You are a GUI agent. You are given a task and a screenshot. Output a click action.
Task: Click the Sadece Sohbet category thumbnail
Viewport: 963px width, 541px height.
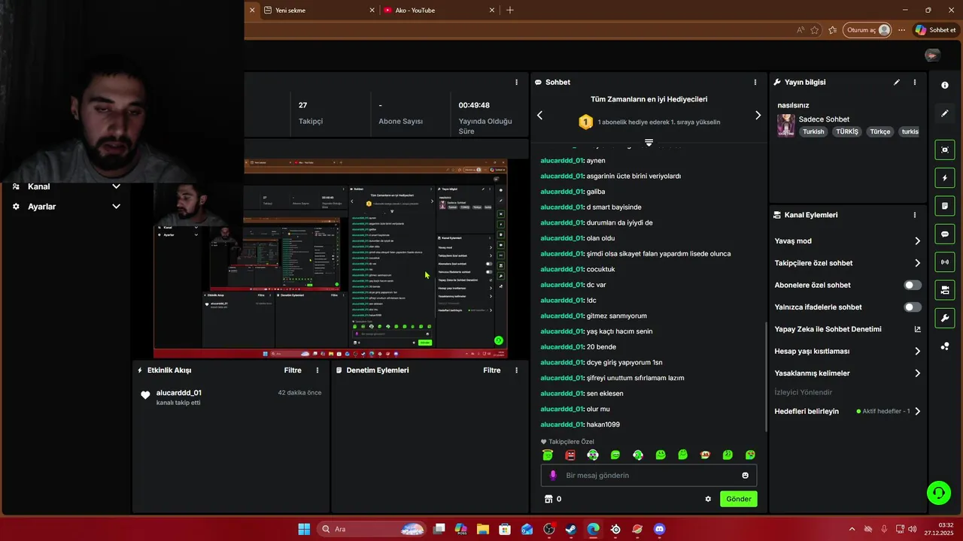[x=786, y=125]
